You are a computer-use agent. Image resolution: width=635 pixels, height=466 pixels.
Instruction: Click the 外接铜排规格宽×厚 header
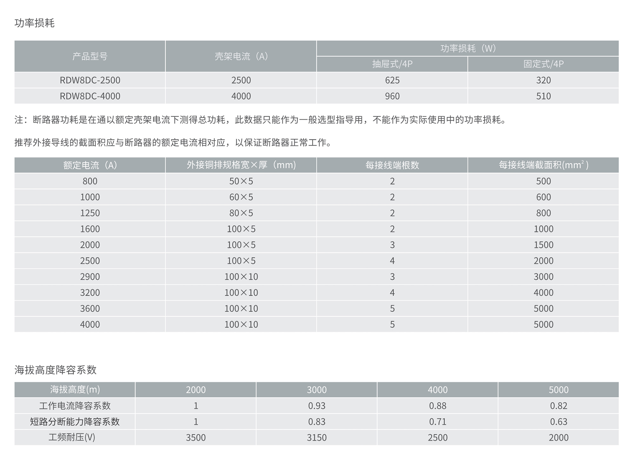pos(241,165)
